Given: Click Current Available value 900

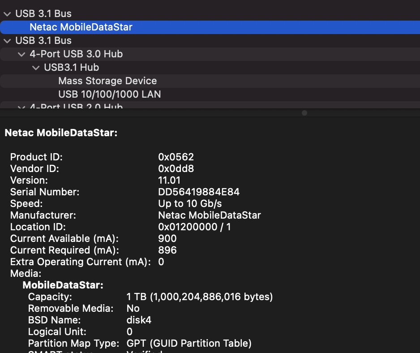Looking at the screenshot, I should [x=167, y=239].
